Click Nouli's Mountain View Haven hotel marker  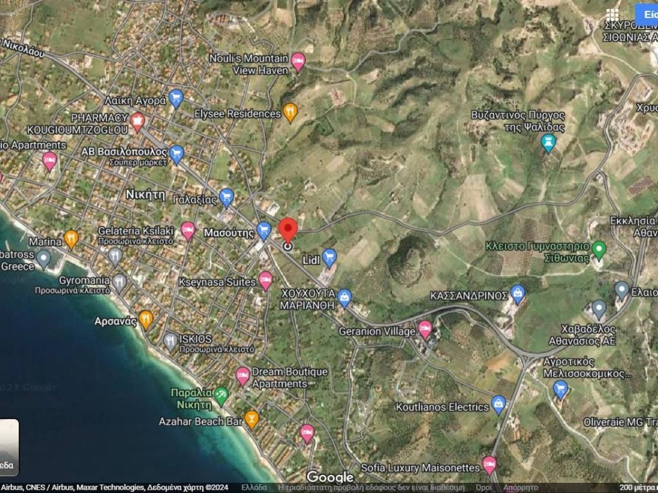point(298,62)
